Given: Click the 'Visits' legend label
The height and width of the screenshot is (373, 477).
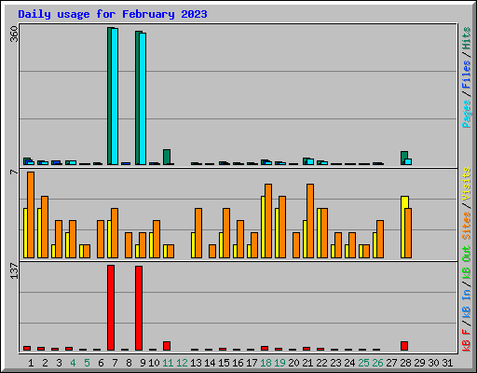Looking at the screenshot, I should coord(466,184).
